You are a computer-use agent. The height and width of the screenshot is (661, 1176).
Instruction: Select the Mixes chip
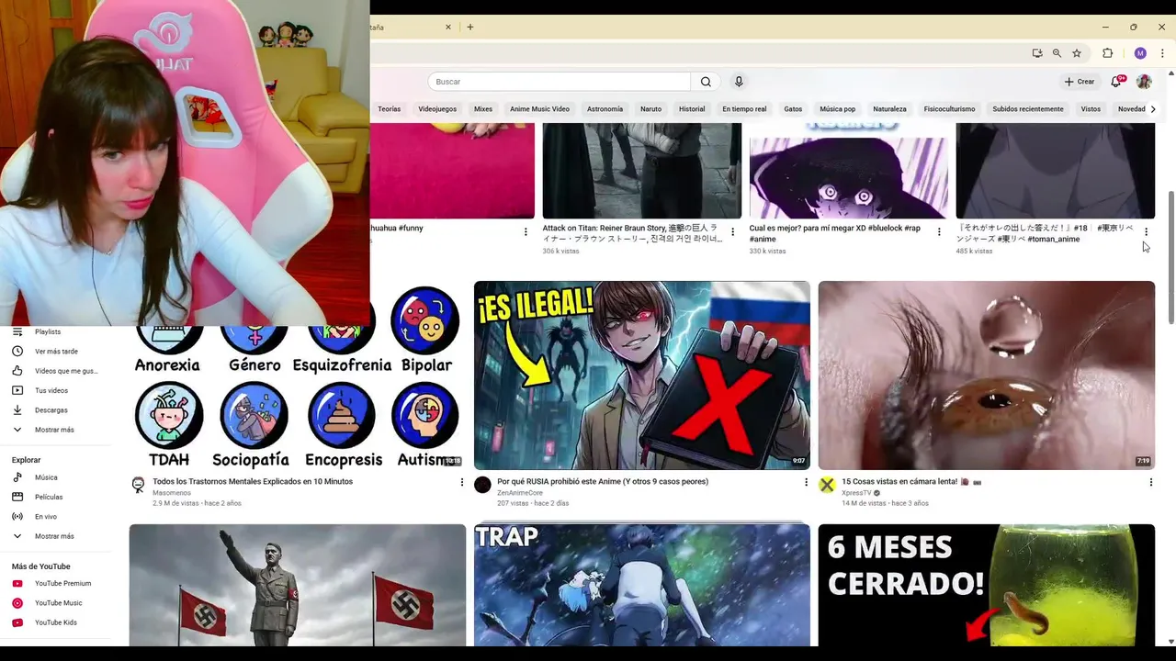(483, 109)
